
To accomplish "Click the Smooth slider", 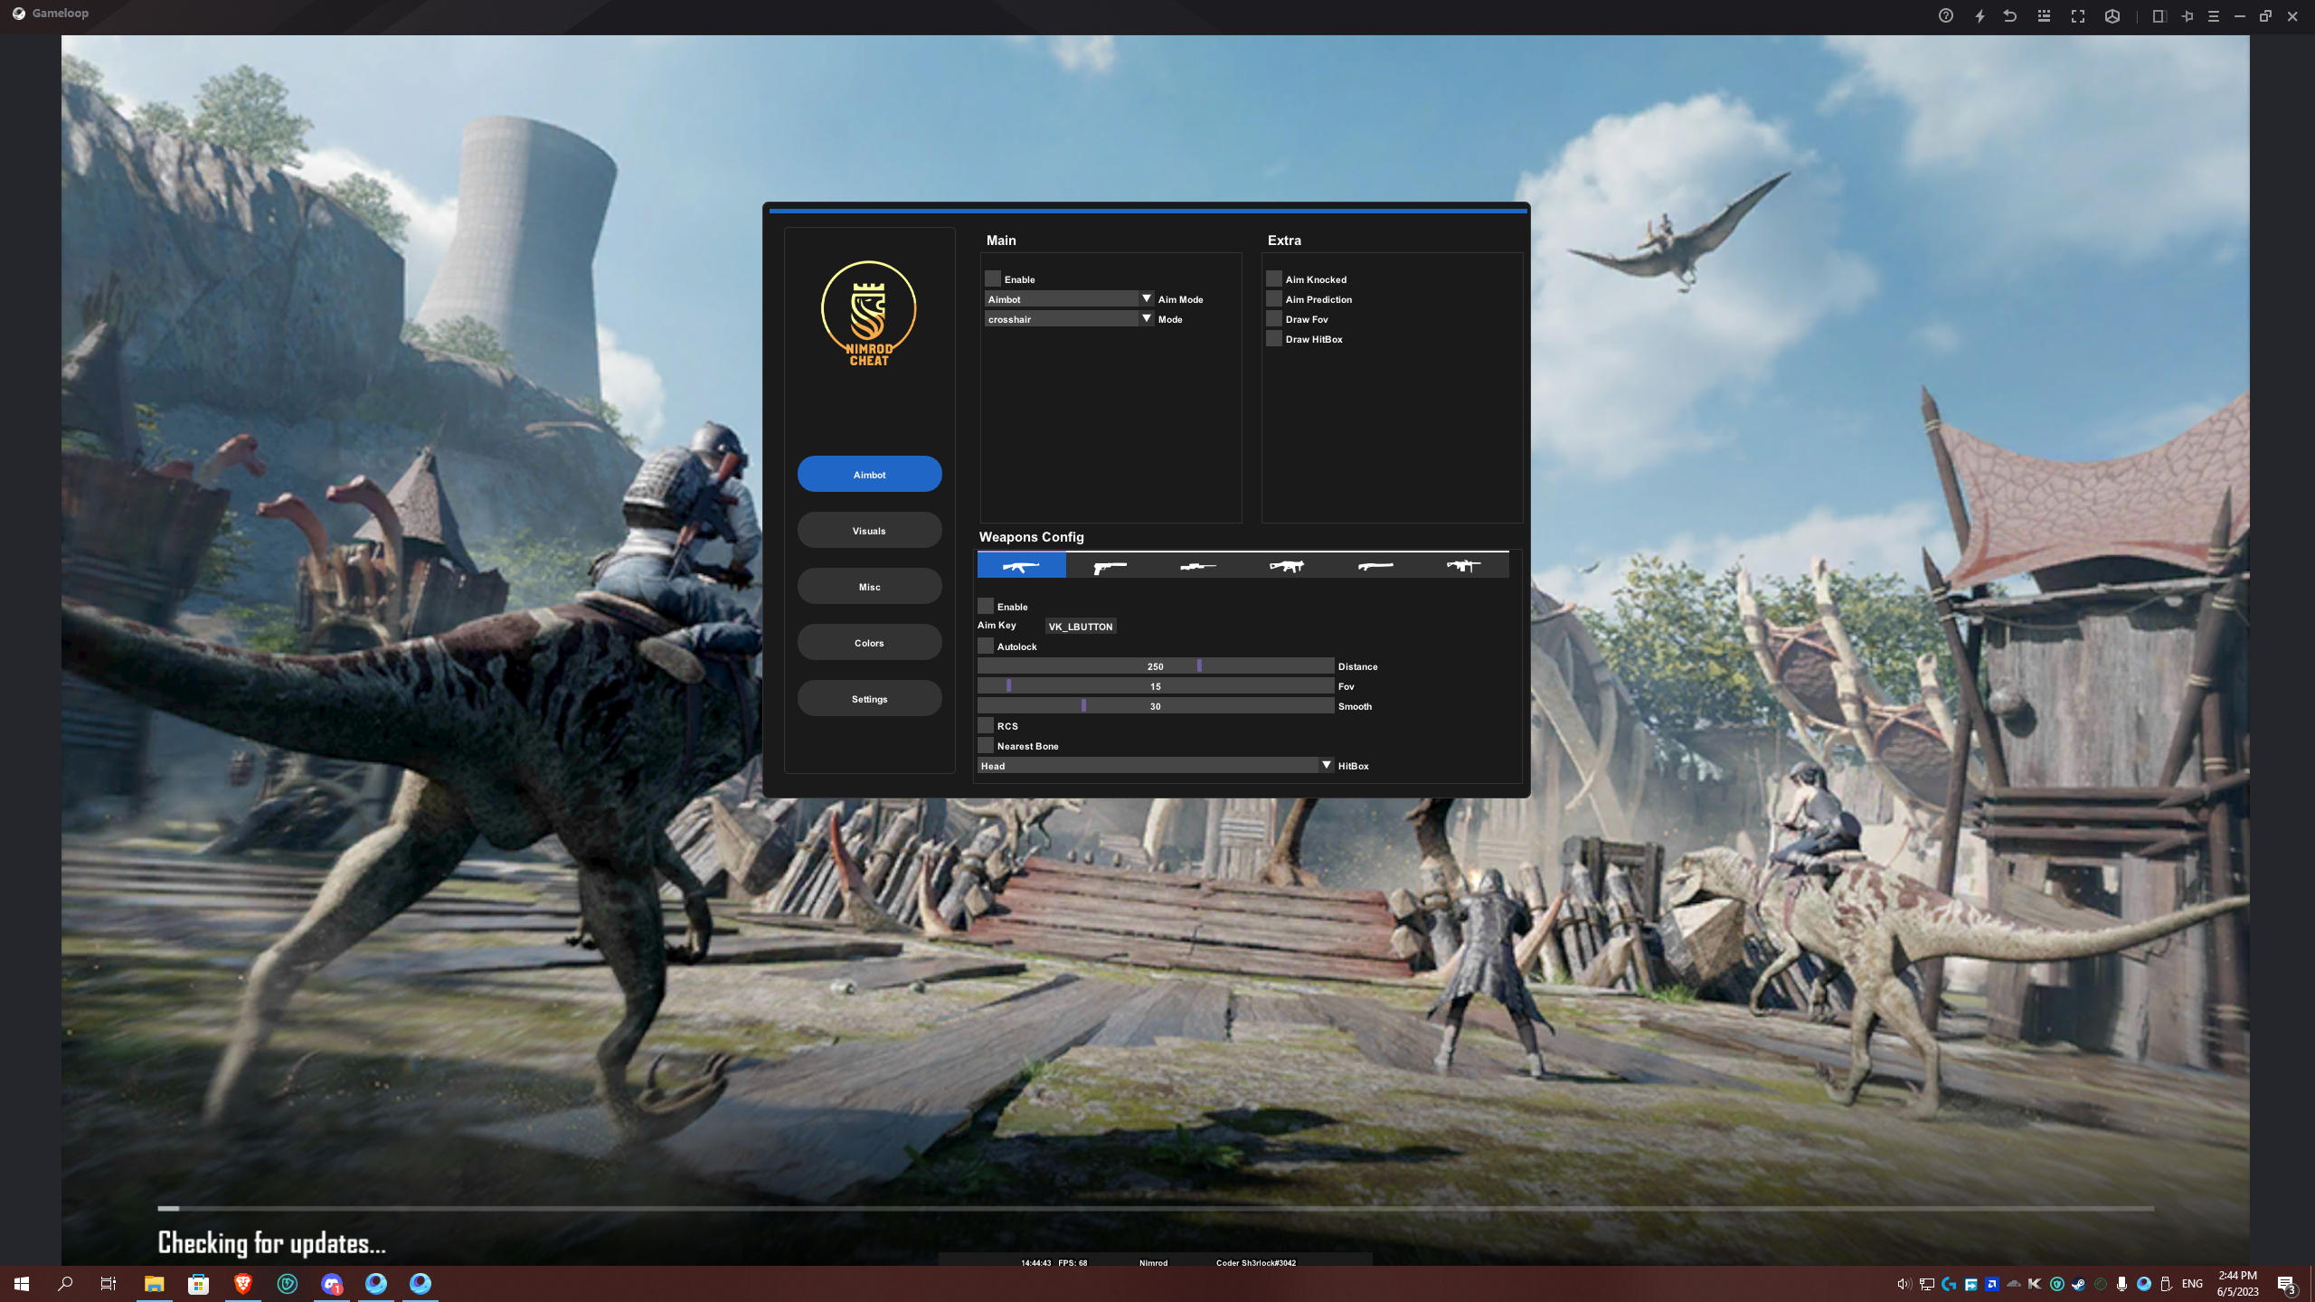I will click(1156, 705).
